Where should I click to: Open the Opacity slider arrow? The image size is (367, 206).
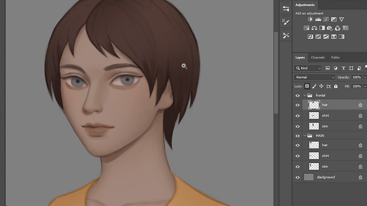point(365,77)
